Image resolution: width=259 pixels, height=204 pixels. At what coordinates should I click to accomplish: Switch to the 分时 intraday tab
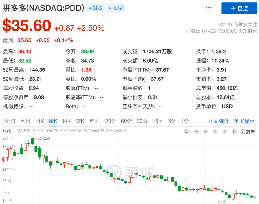click(10, 121)
